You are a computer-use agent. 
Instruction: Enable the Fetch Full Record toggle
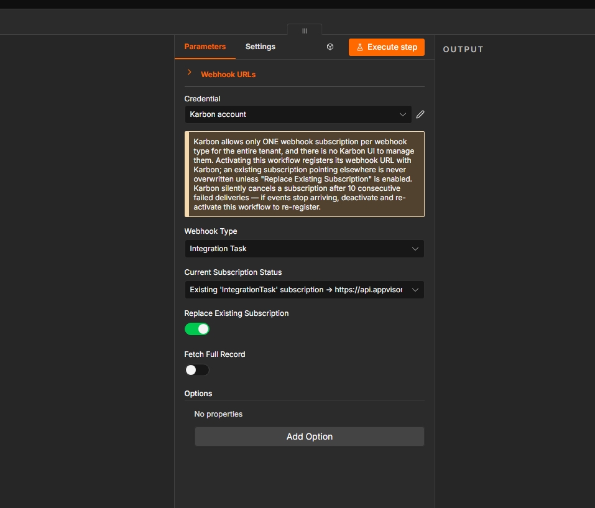(x=197, y=370)
